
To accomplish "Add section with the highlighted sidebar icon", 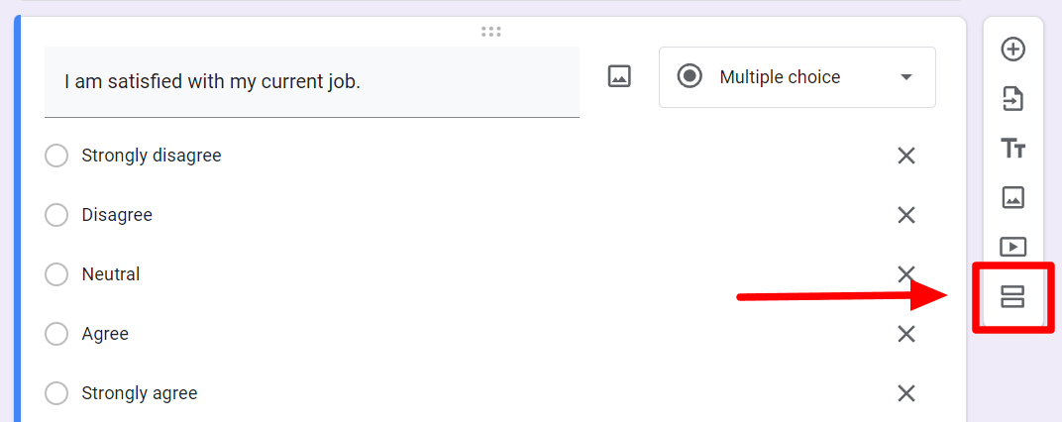I will click(1012, 296).
